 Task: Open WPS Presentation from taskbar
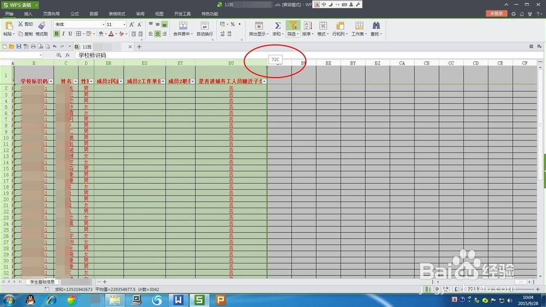[220, 300]
